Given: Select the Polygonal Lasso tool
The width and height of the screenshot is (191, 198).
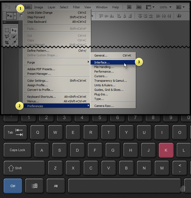Looking at the screenshot, I should click(x=7, y=36).
